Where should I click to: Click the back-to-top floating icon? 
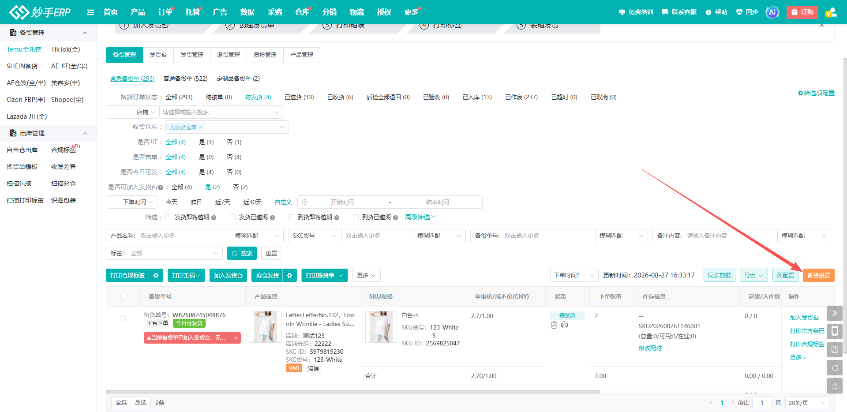835,386
